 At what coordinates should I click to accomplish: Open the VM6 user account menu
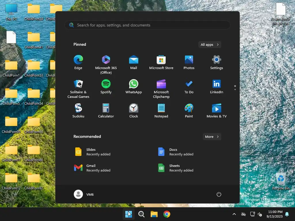(x=84, y=194)
